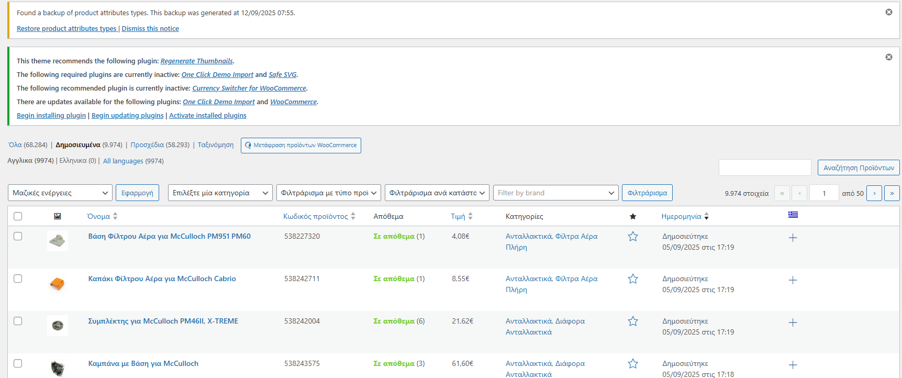
Task: Click the image thumbnail column header icon
Action: (58, 216)
